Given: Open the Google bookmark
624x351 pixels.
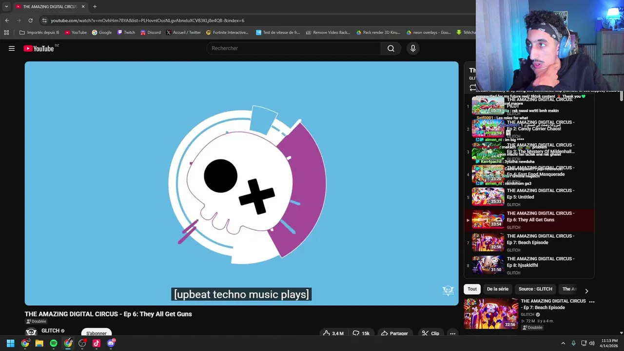Looking at the screenshot, I should [101, 33].
